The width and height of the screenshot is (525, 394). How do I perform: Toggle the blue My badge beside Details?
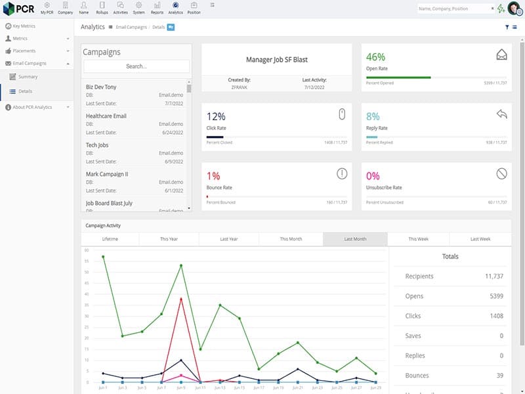171,27
